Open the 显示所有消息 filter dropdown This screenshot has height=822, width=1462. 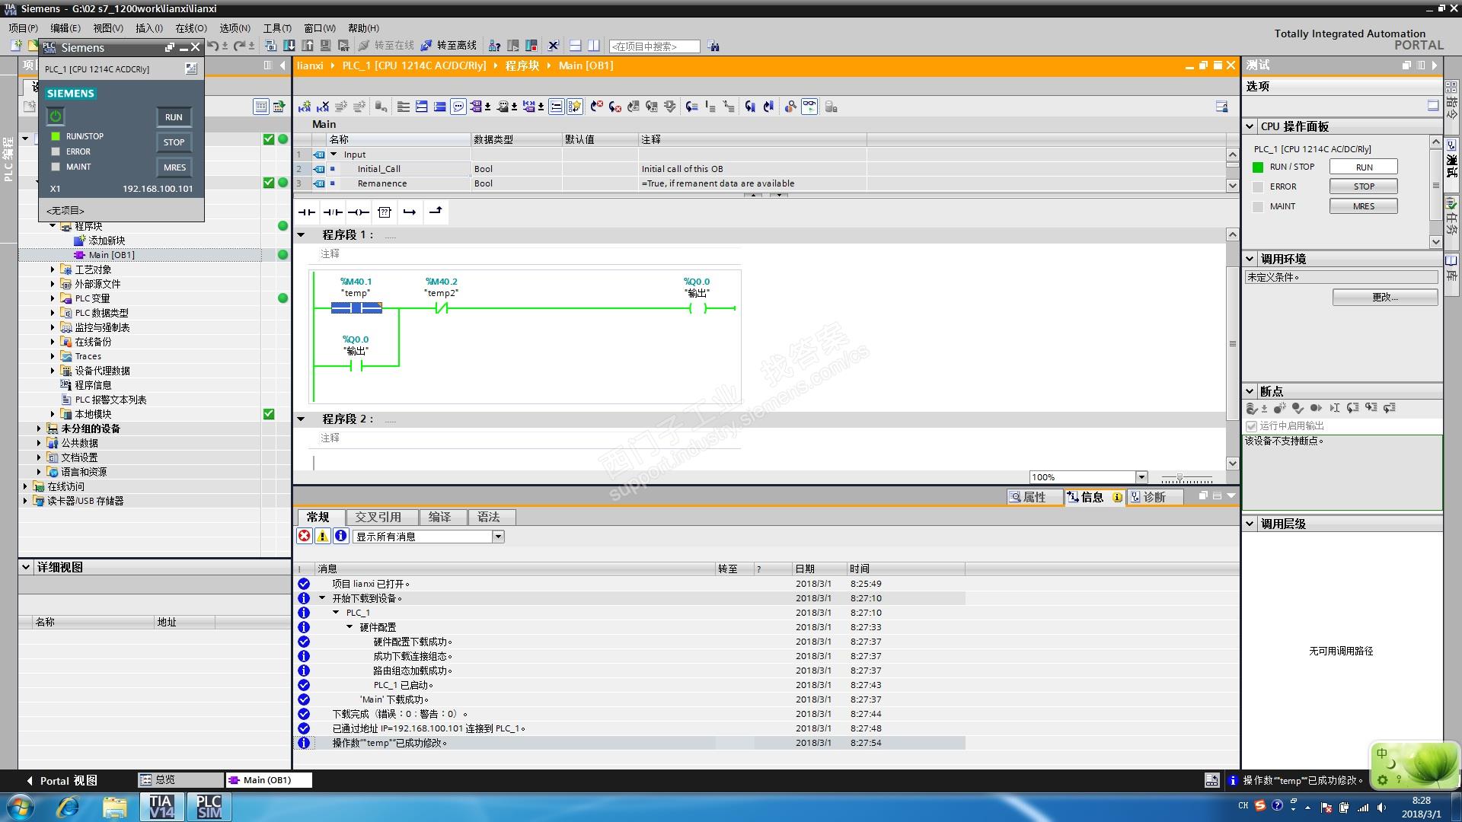click(x=498, y=537)
